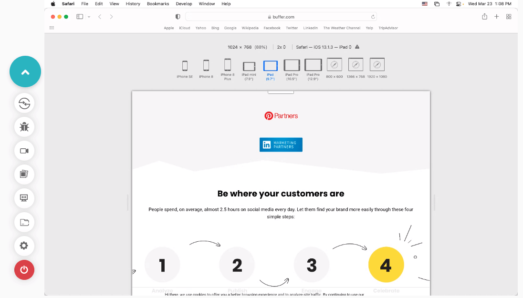Select iPhone SE device preset

(x=185, y=69)
